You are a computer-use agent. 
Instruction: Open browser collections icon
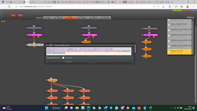tap(181, 6)
